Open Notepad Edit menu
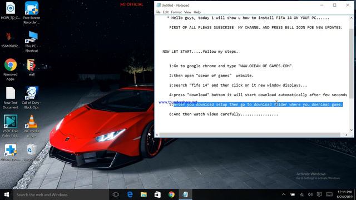 166,12
